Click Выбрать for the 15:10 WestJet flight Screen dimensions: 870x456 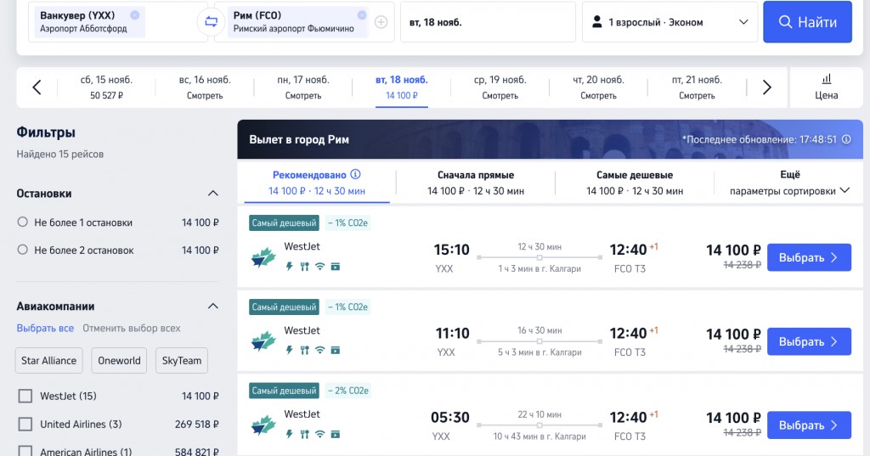pos(809,257)
